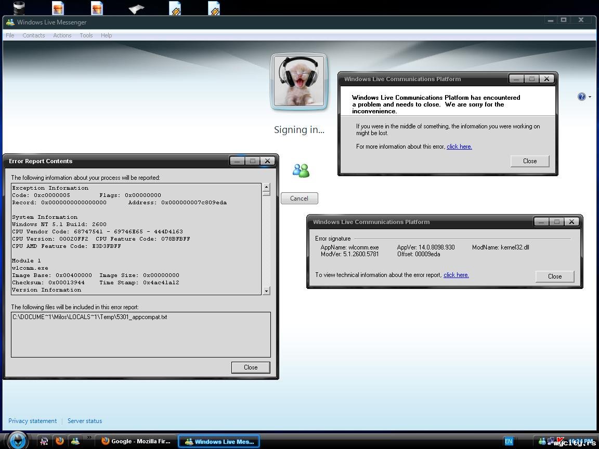Select the black cylinder desktop icon
This screenshot has width=599, height=449.
pyautogui.click(x=18, y=8)
